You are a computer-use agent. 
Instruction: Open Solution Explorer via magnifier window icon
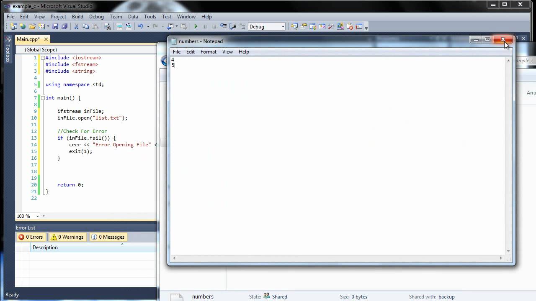(294, 26)
